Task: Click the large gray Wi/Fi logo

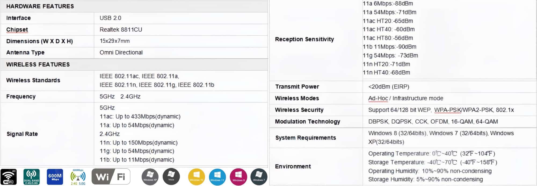Action: [111, 177]
